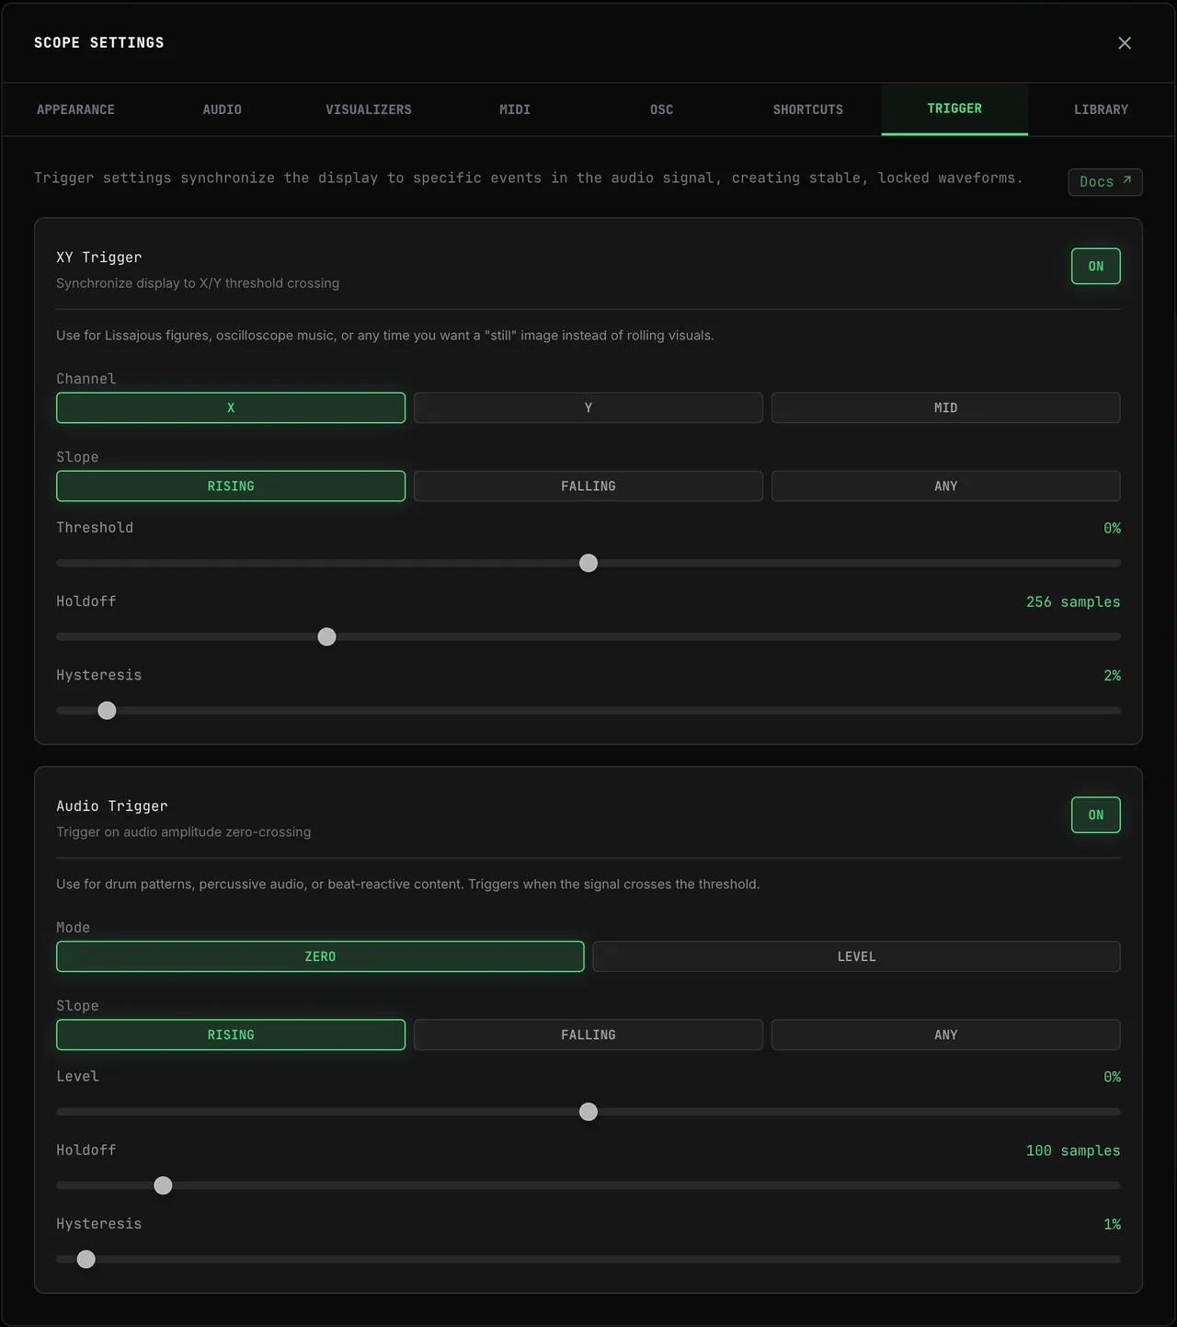Click the Audio Trigger Holdoff slider handle
The height and width of the screenshot is (1327, 1177).
pos(163,1185)
